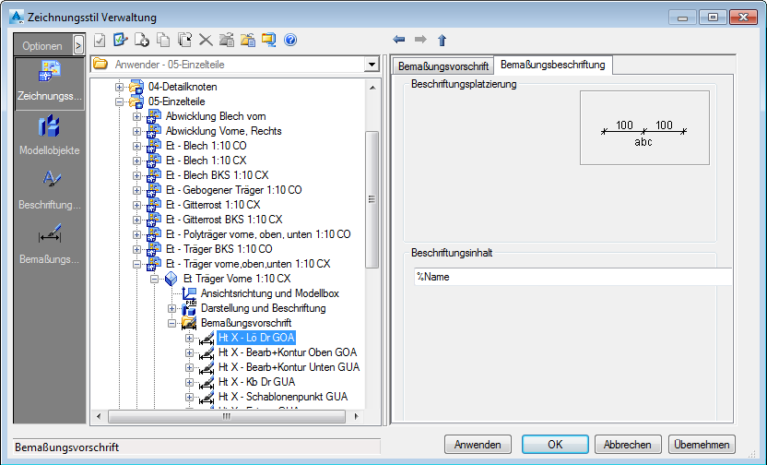Click the Beschriftungsplatzierung preview image

pos(644,127)
